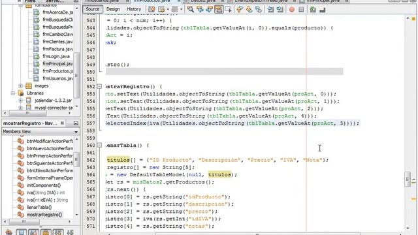418x235 pixels.
Task: Toggle Rectangular Selection mode icon
Action: pyautogui.click(x=228, y=9)
